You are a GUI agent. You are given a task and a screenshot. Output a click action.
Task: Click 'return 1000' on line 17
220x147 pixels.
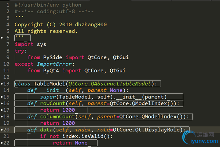58,110
